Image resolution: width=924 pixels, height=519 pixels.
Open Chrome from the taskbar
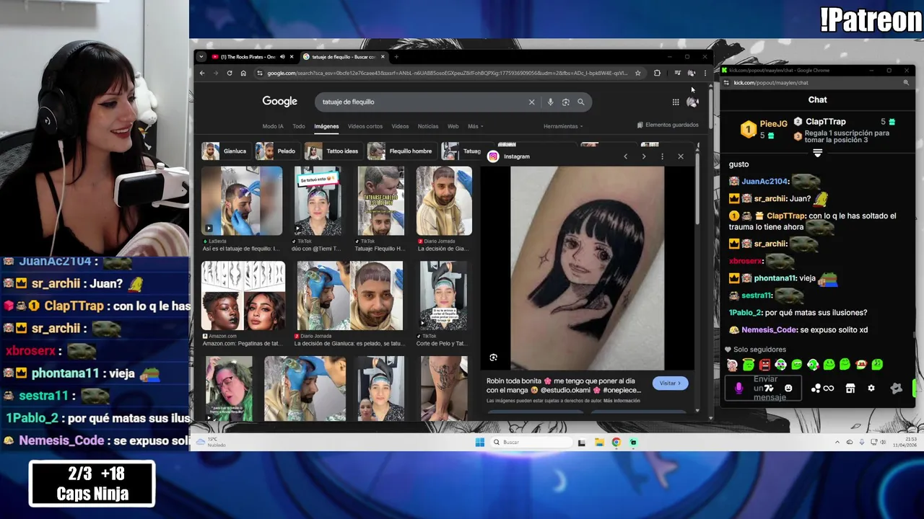pos(616,443)
